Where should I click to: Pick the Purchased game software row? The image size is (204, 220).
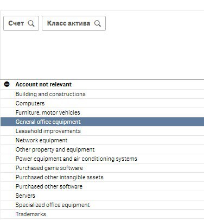coord(102,168)
